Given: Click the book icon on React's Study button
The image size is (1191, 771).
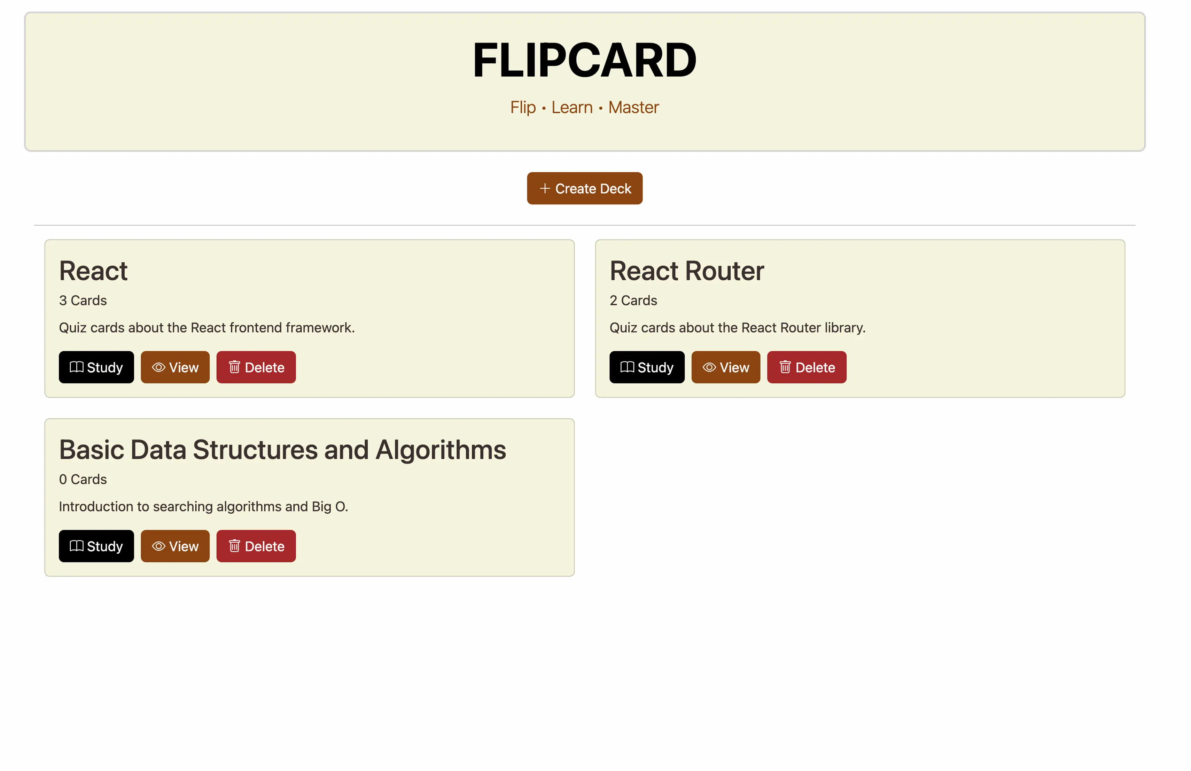Looking at the screenshot, I should point(77,367).
